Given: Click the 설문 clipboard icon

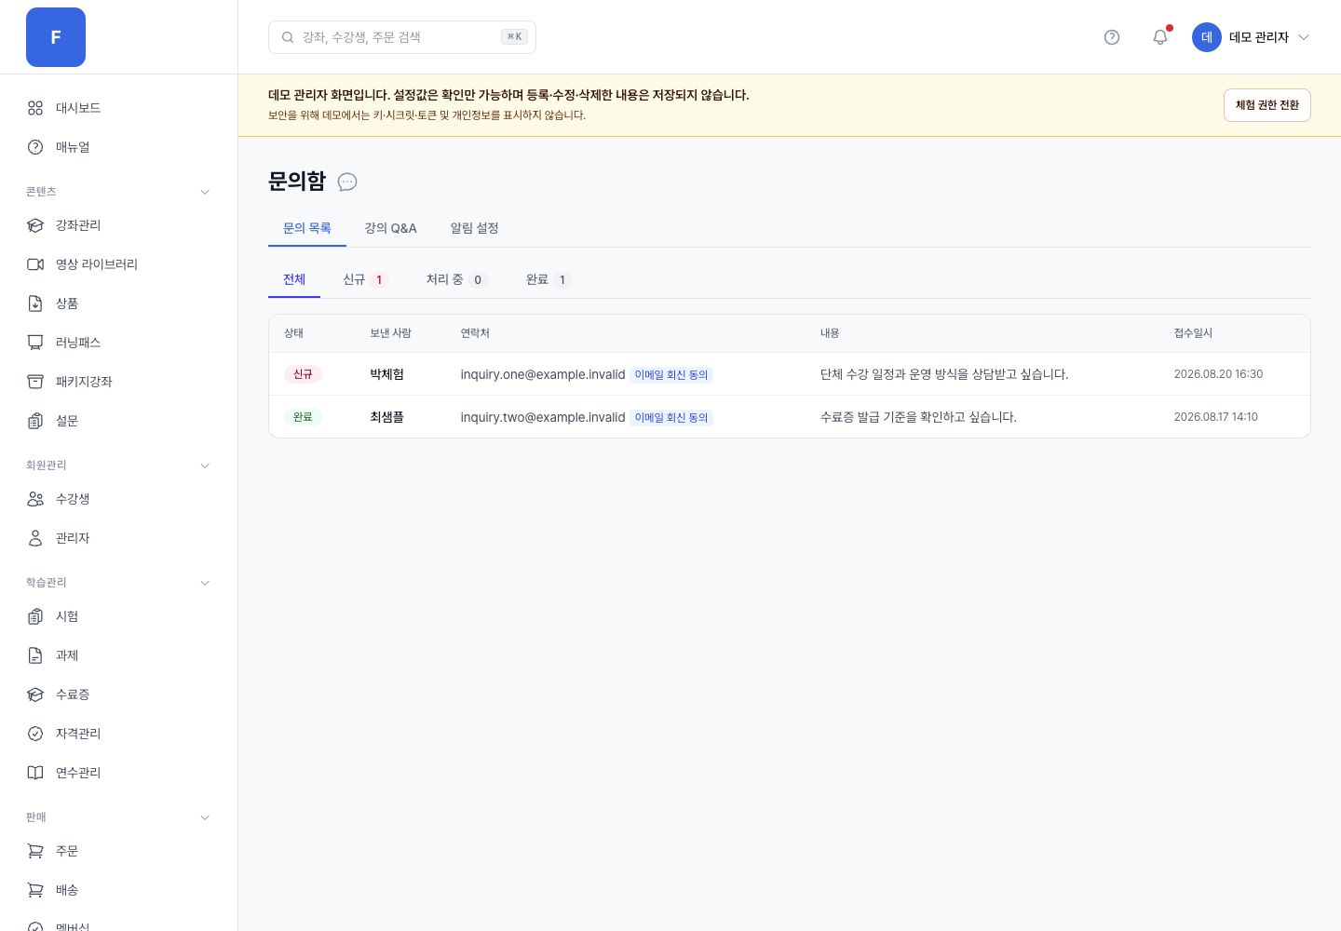Looking at the screenshot, I should [x=35, y=421].
